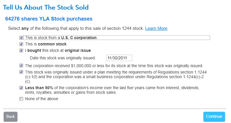Go back with the Back button
The width and height of the screenshot is (231, 123).
tap(10, 117)
